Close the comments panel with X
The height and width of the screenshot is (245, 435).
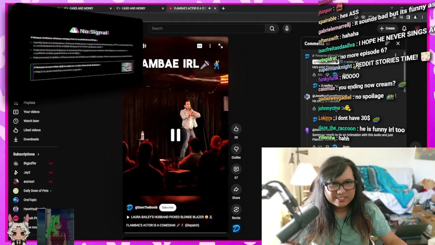click(398, 43)
